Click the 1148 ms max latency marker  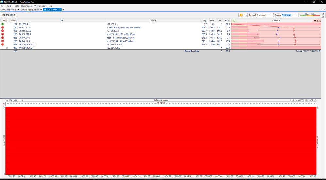pos(317,21)
